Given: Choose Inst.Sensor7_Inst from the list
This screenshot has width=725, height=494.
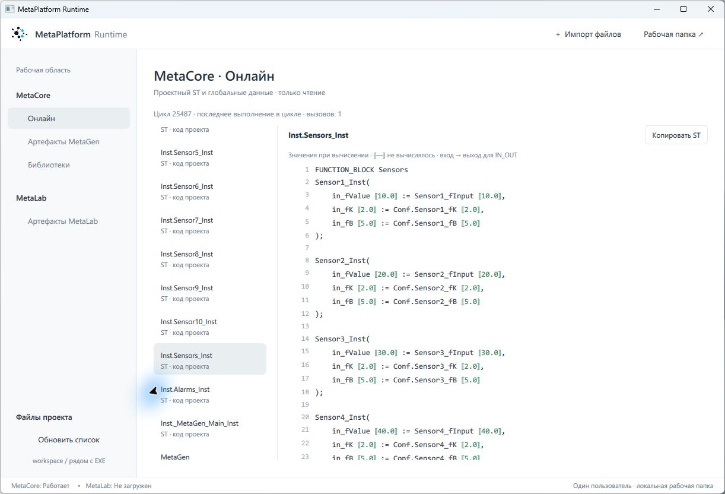Looking at the screenshot, I should [210, 226].
